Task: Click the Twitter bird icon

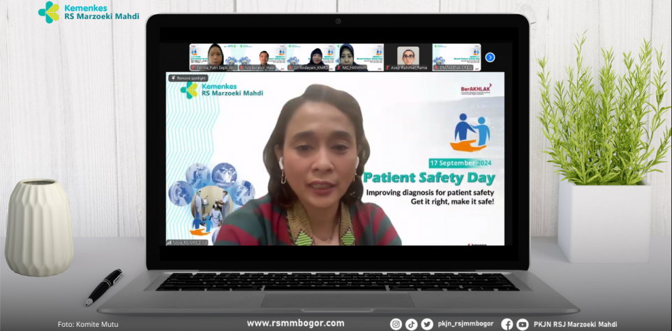Action: 427,324
